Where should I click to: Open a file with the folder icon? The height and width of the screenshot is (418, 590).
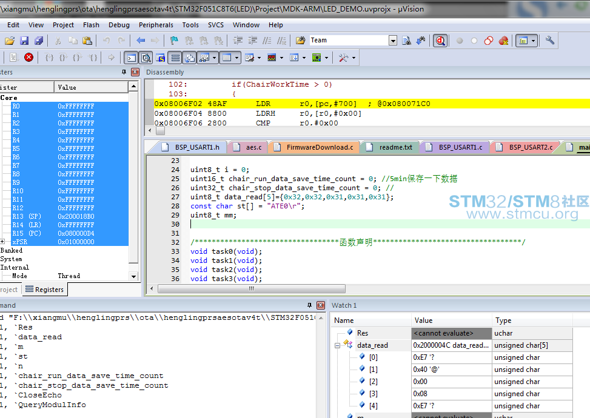coord(10,41)
